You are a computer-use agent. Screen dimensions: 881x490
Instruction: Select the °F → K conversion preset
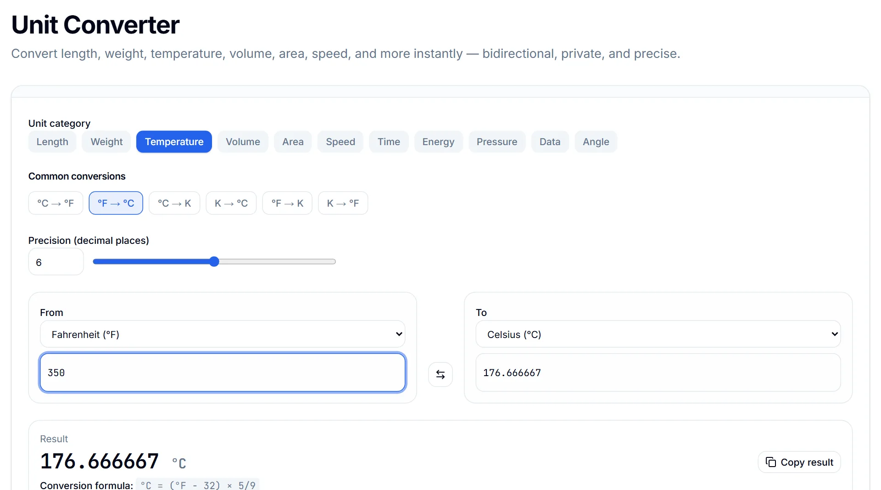(x=287, y=203)
